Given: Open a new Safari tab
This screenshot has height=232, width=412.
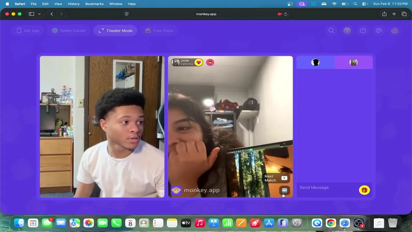Looking at the screenshot, I should [394, 14].
